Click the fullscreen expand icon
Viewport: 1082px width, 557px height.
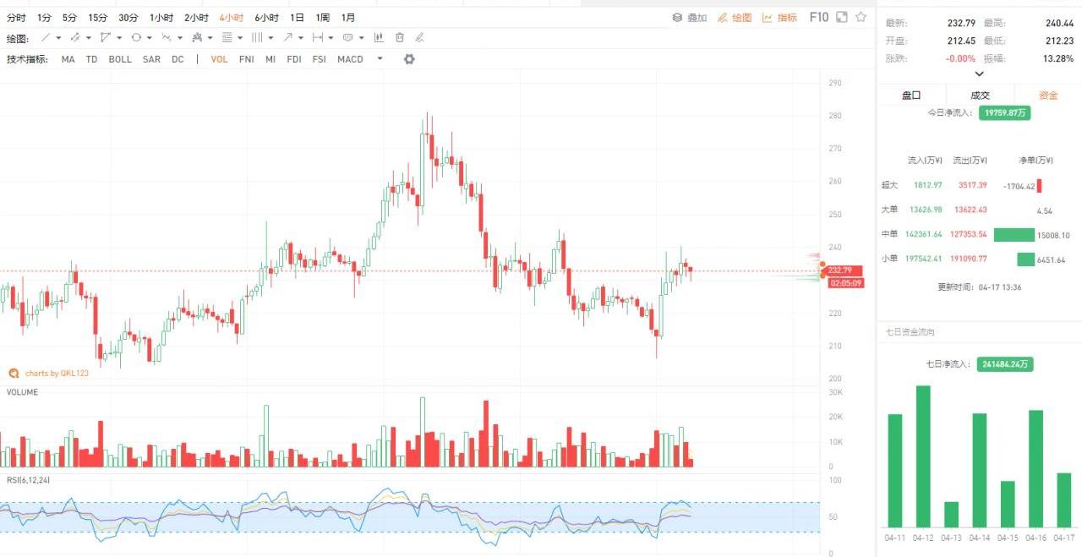(x=841, y=17)
